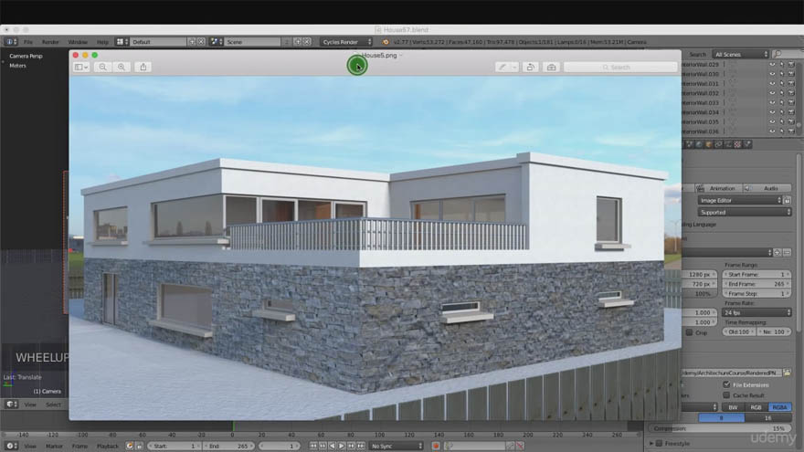Viewport: 804px width, 452px height.
Task: Open Blender File menu
Action: click(28, 42)
